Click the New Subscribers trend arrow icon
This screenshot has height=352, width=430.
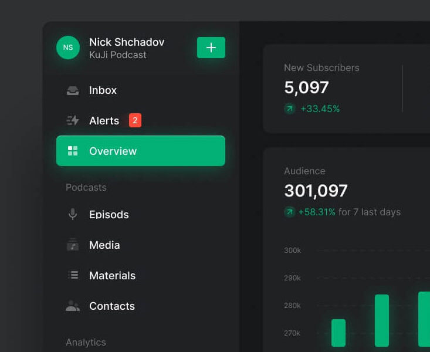tap(290, 109)
